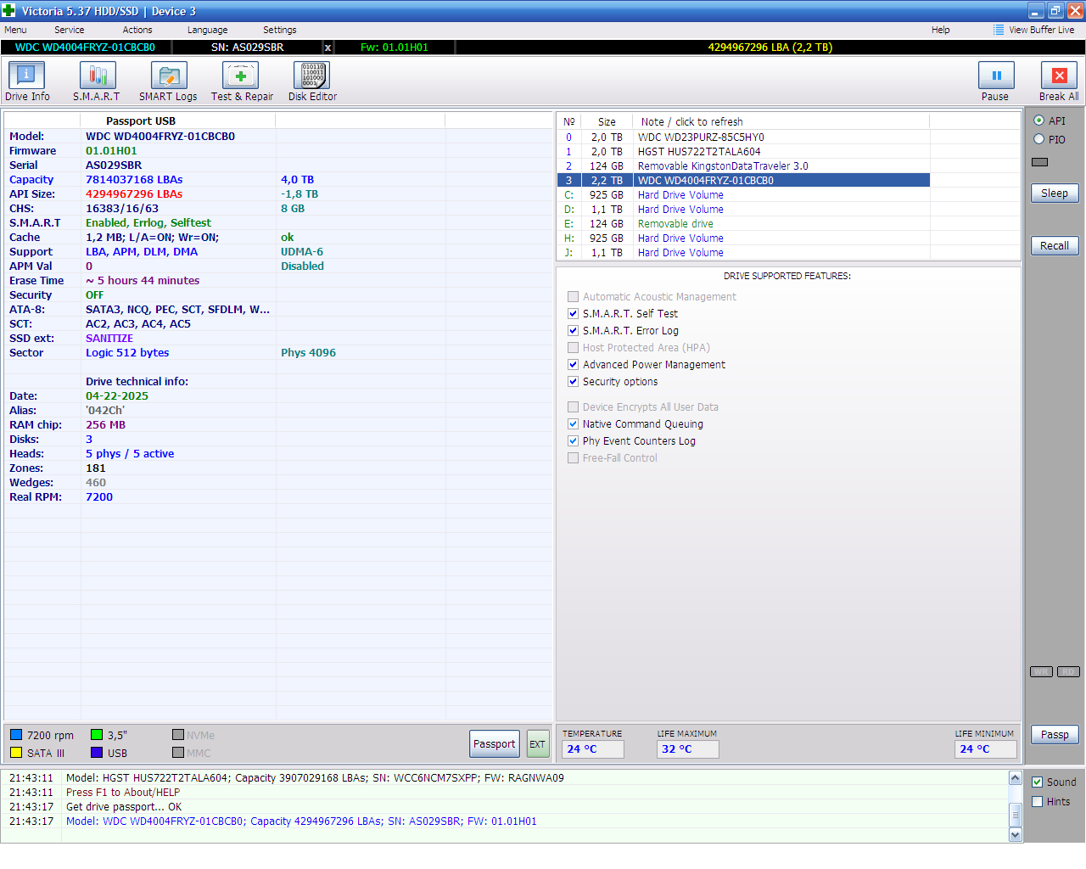This screenshot has height=869, width=1086.
Task: Click the log scrollbar down arrow
Action: click(x=1016, y=835)
